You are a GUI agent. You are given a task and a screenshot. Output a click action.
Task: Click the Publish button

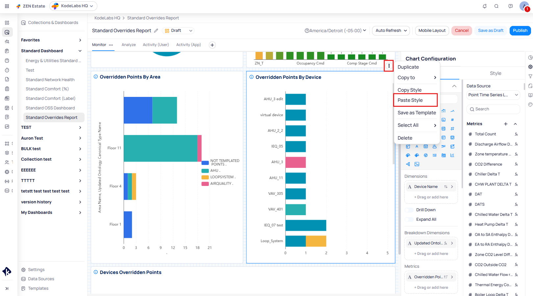[x=520, y=31]
